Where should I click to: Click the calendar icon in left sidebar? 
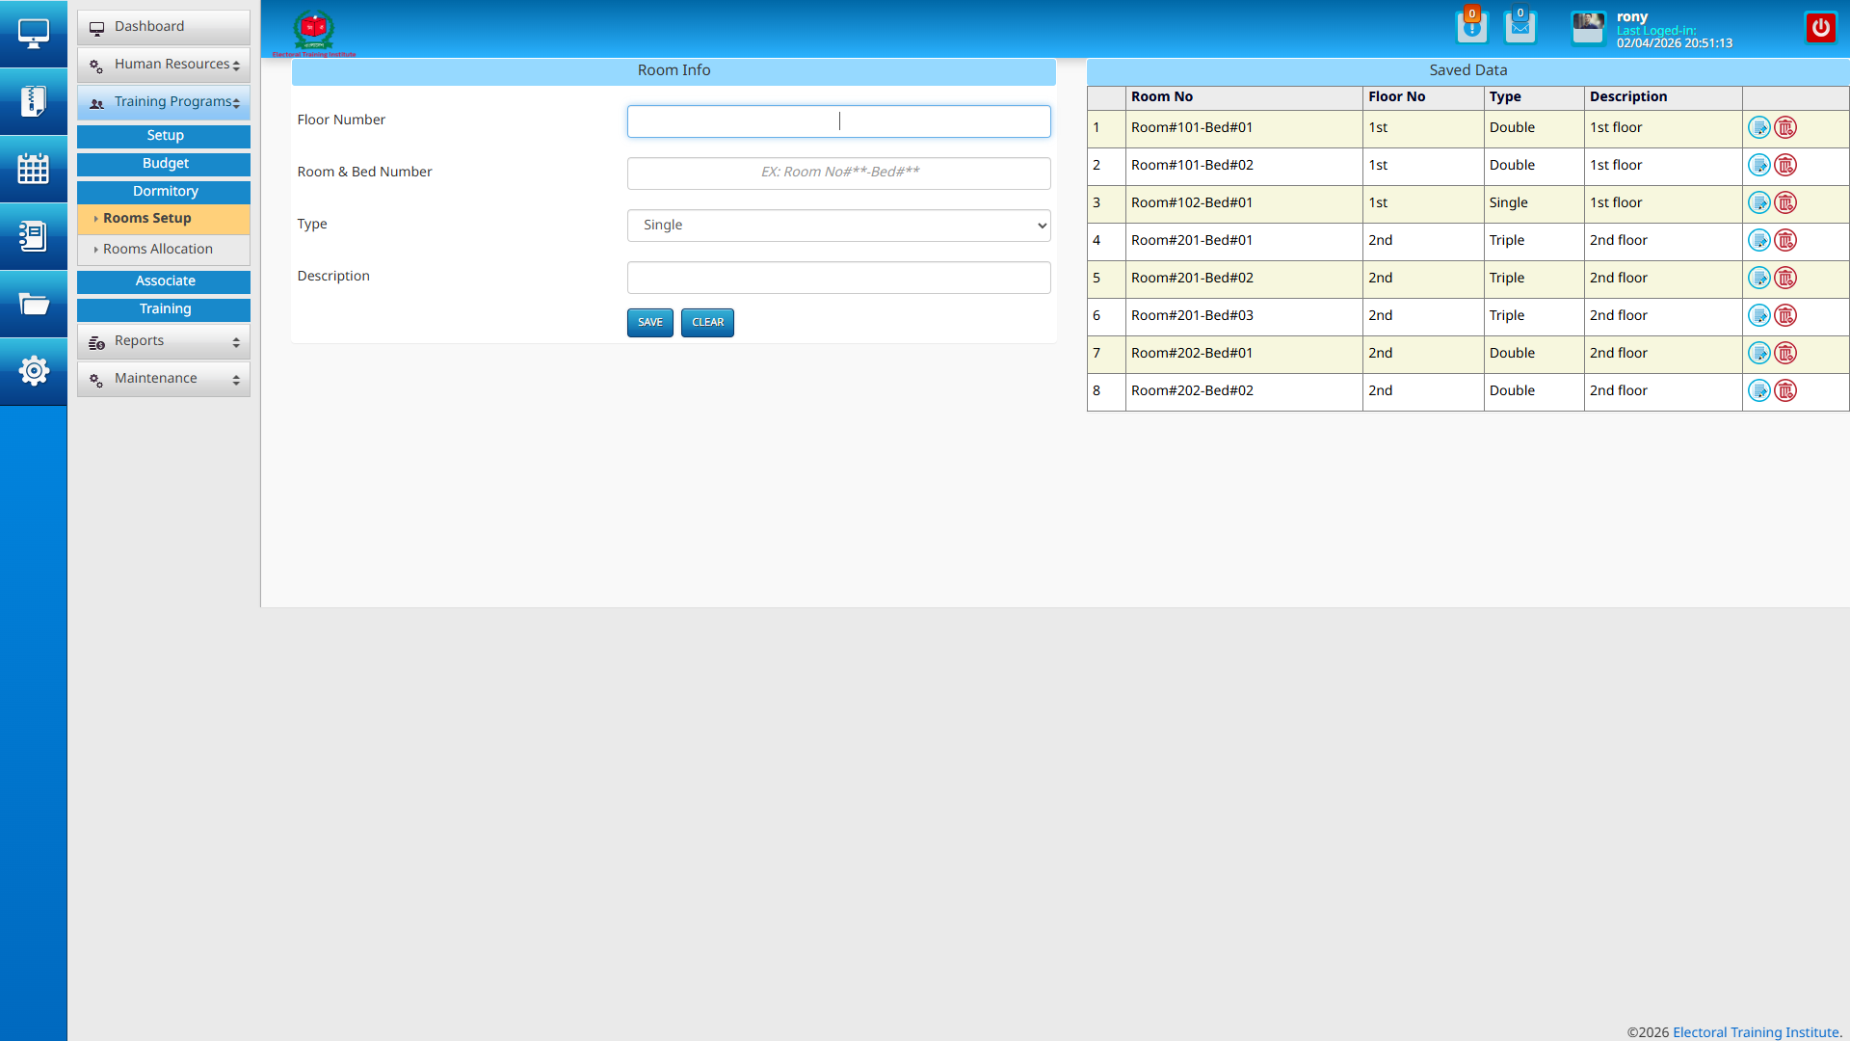click(34, 169)
